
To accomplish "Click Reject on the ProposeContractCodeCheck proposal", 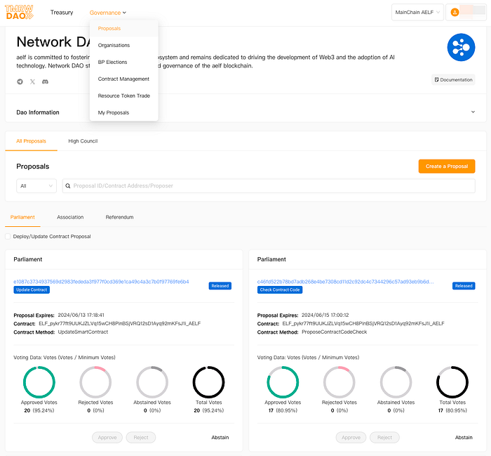I will (x=384, y=438).
